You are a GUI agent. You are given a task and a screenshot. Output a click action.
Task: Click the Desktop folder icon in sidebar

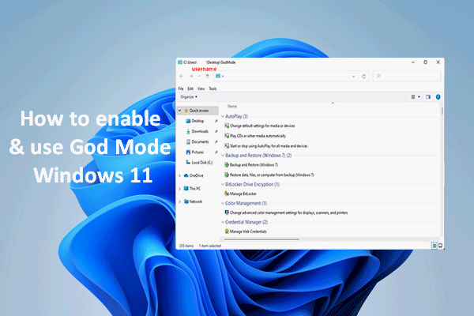[188, 121]
